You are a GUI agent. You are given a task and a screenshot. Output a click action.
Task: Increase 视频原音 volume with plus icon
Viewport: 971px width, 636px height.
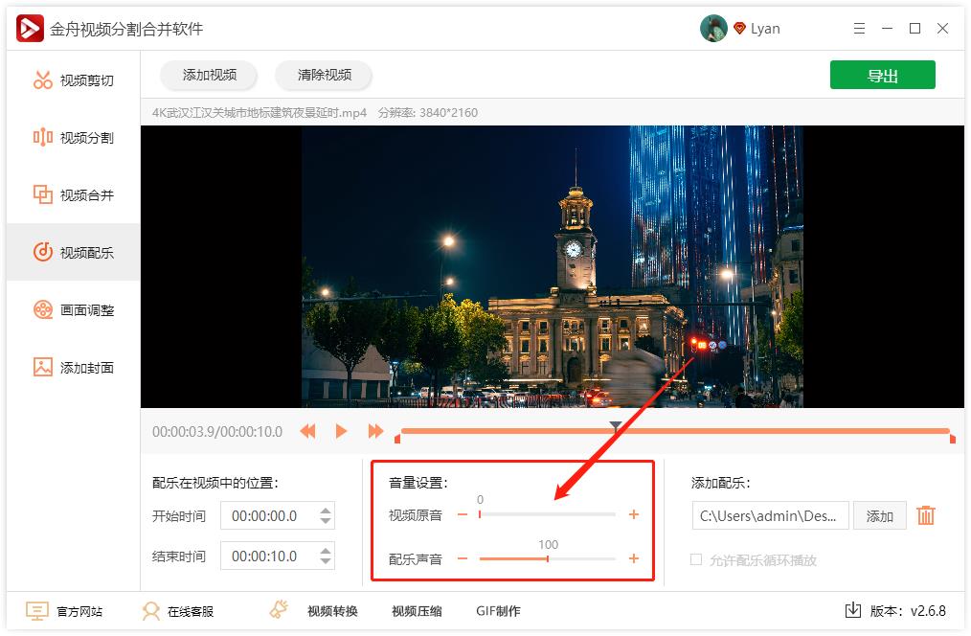pos(634,514)
